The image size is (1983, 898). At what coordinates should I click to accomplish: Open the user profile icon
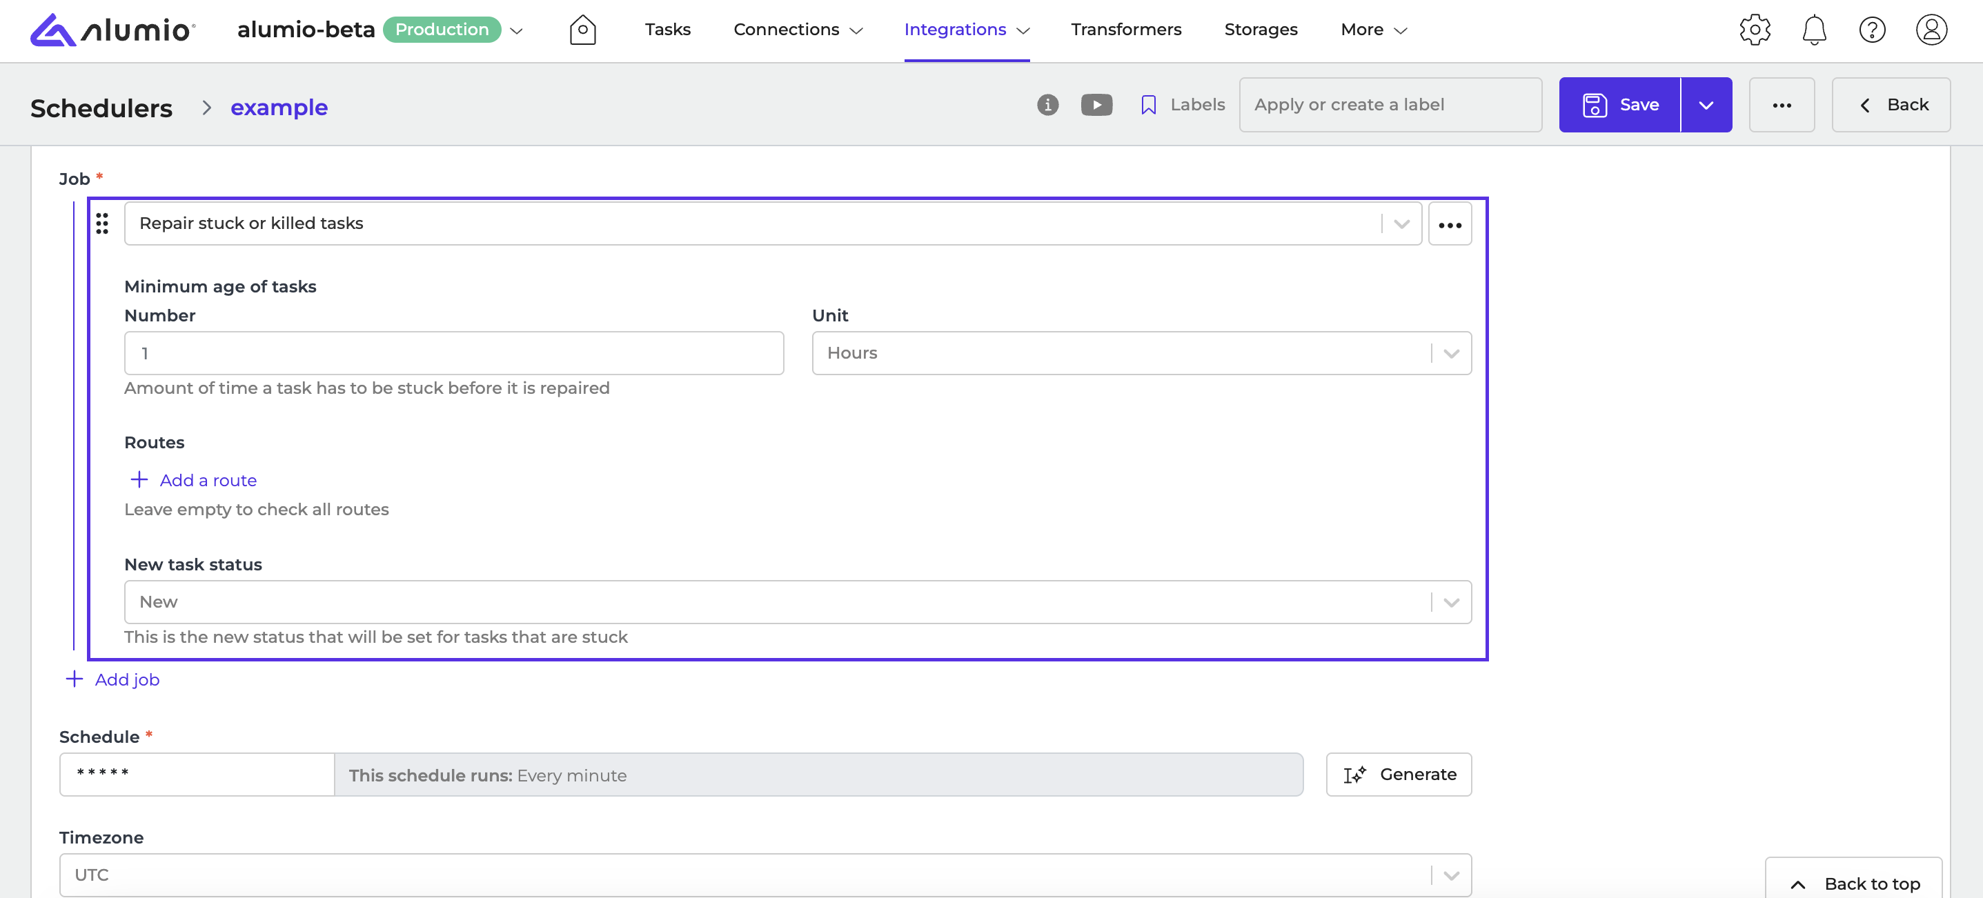1931,30
